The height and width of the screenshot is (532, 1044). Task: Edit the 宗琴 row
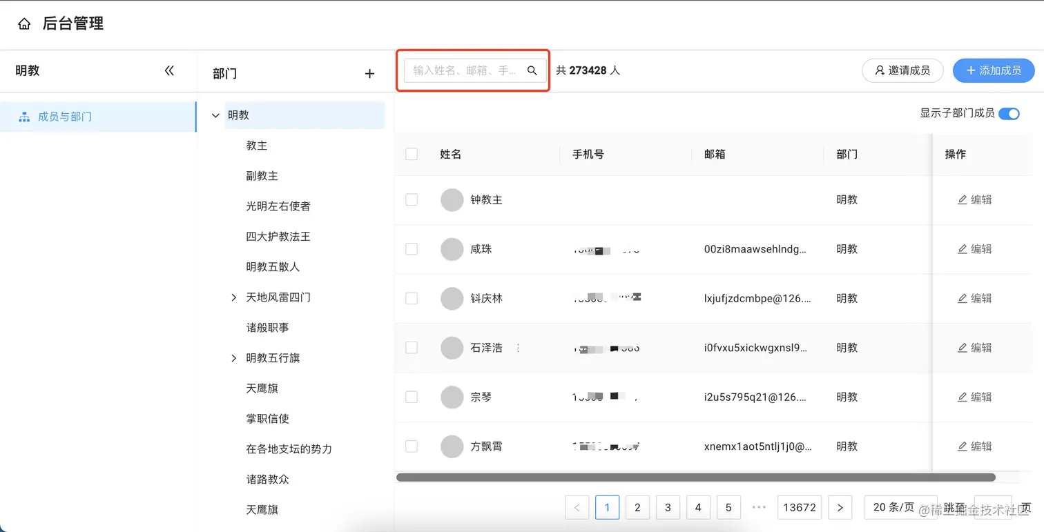[974, 397]
